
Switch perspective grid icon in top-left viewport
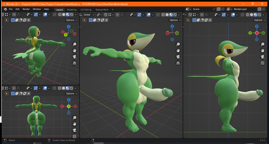[x=74, y=63]
